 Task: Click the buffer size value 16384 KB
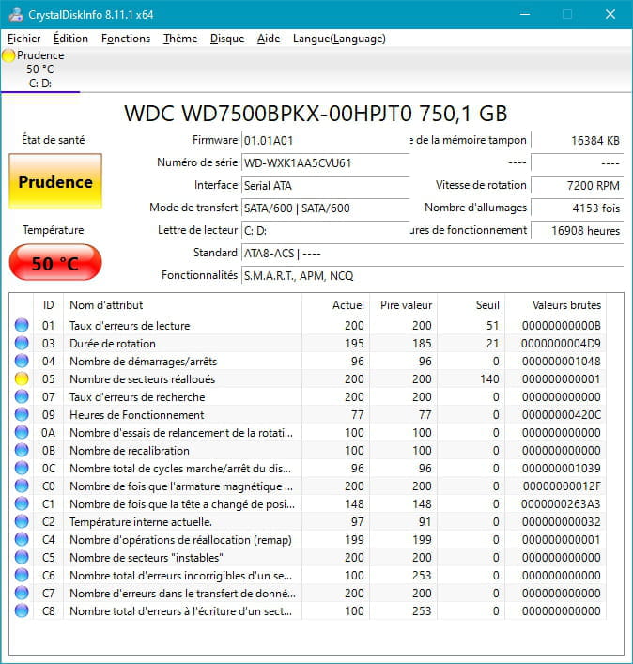(577, 140)
